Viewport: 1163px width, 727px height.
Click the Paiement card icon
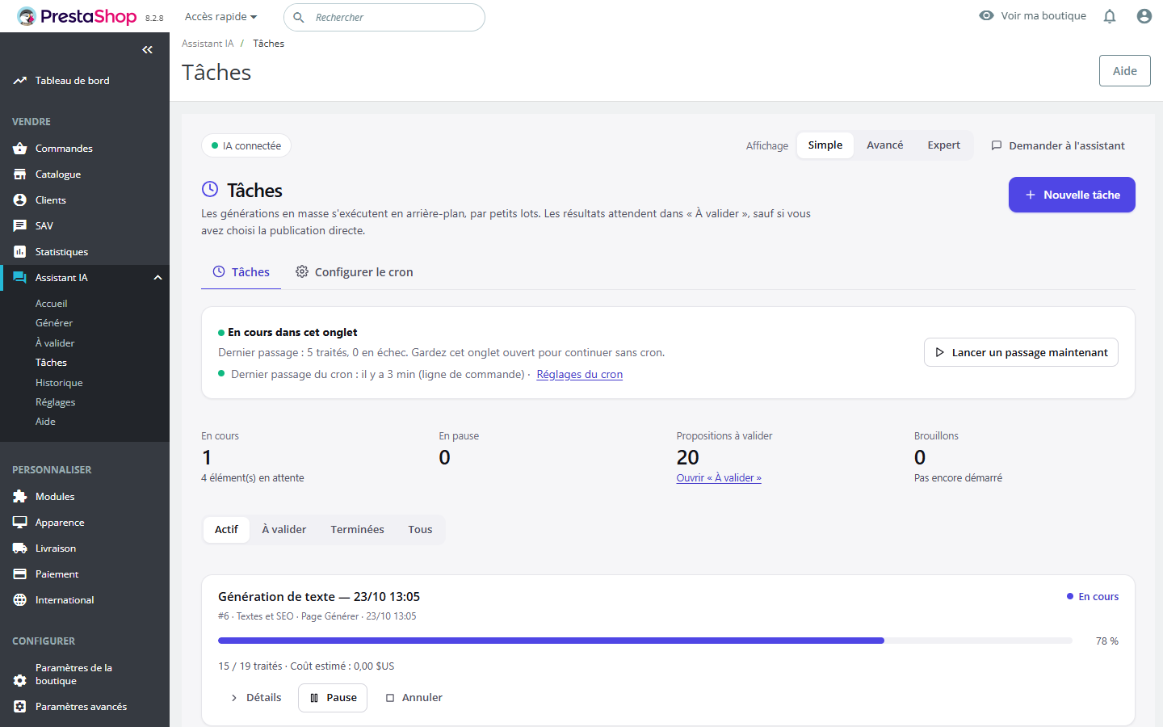click(20, 574)
